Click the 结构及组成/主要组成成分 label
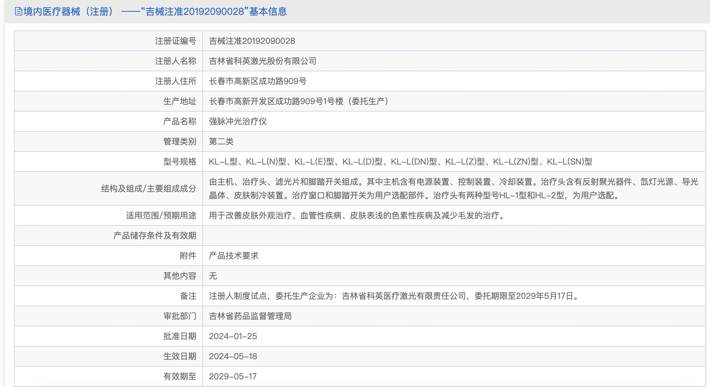The width and height of the screenshot is (710, 387). (149, 188)
